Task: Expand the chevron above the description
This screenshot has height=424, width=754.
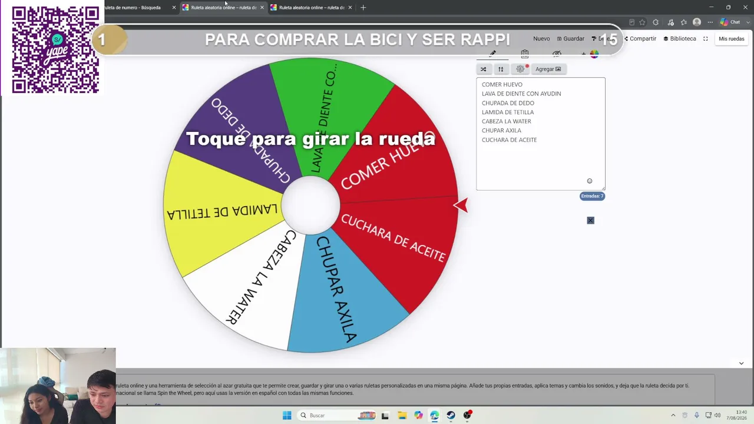Action: tap(741, 363)
